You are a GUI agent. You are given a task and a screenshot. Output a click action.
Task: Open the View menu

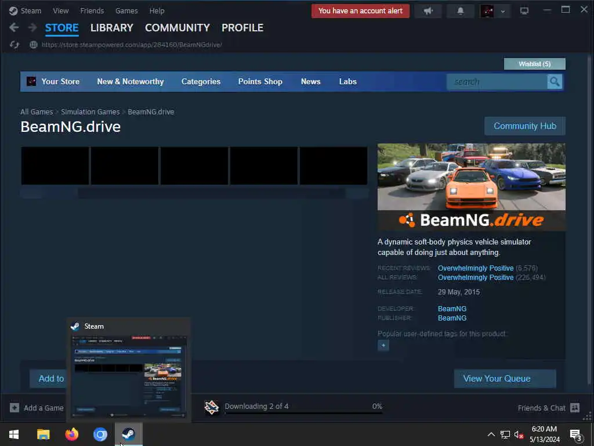60,10
